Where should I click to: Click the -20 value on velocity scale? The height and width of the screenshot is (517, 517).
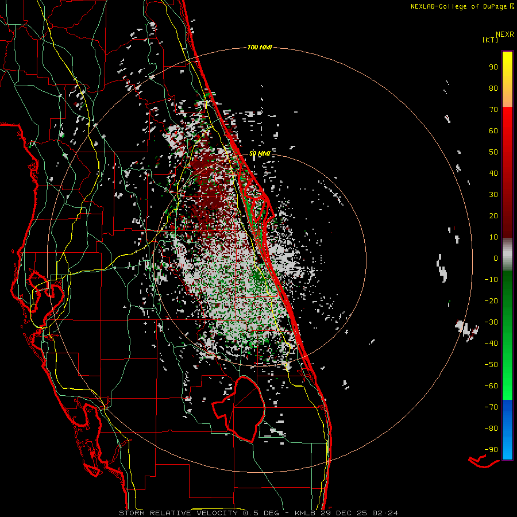pyautogui.click(x=491, y=301)
